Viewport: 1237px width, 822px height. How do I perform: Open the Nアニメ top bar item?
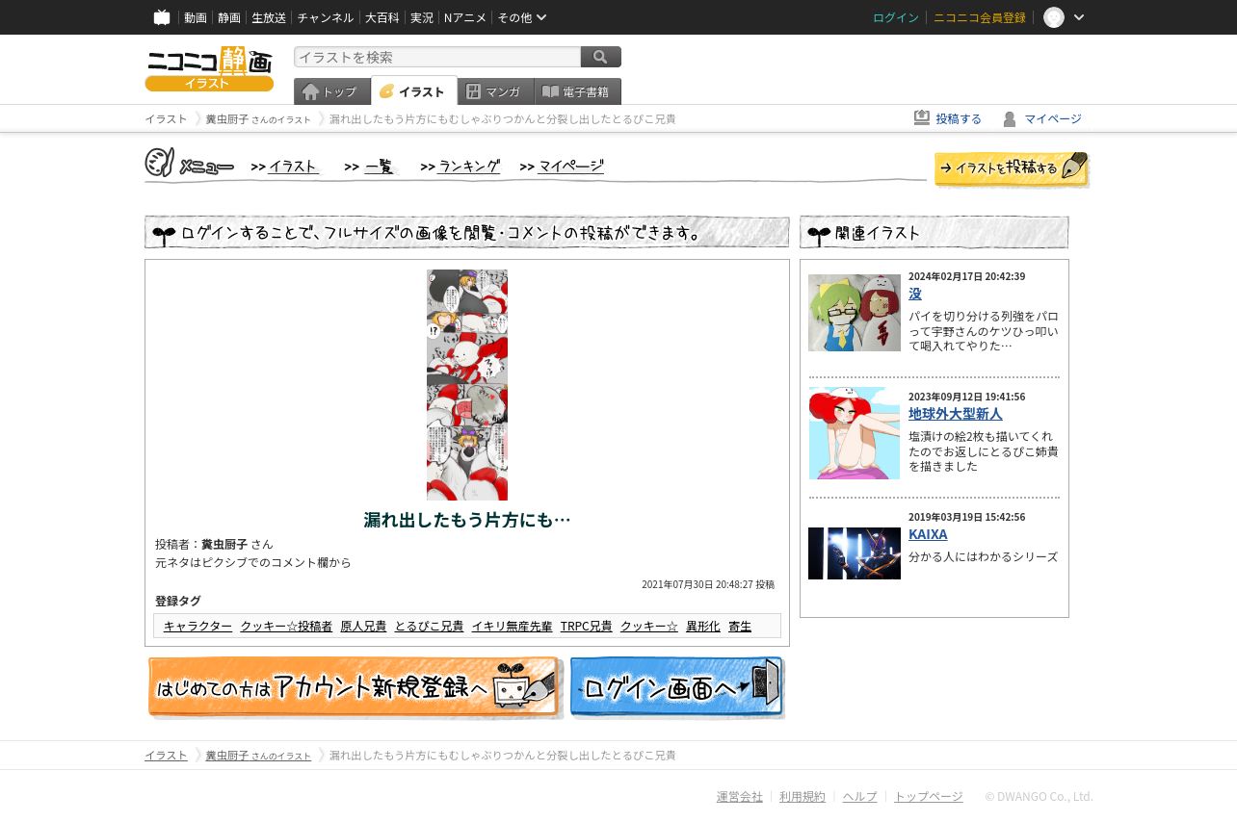pyautogui.click(x=465, y=17)
